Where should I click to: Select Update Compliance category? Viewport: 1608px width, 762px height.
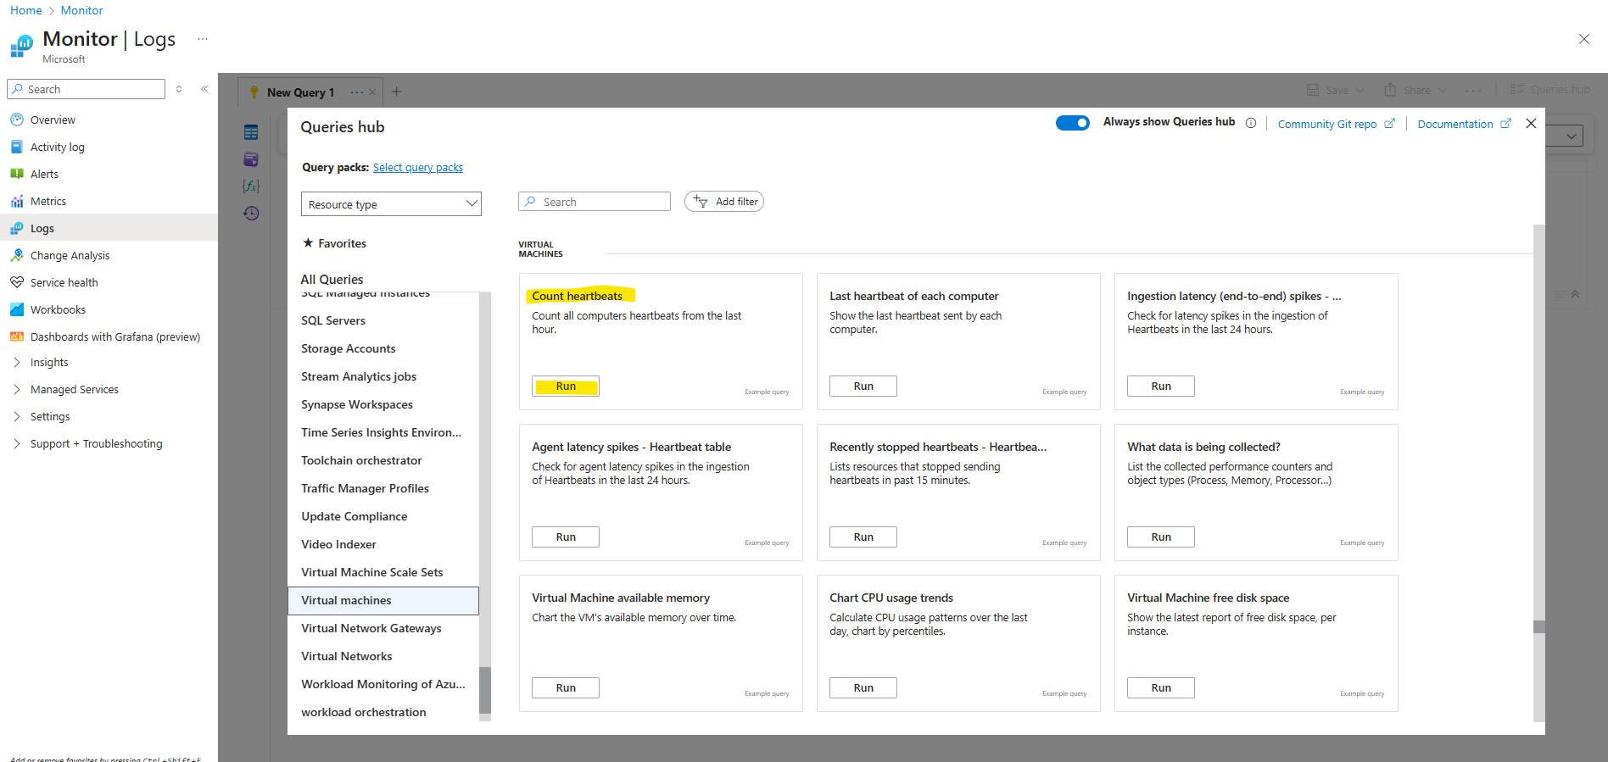click(355, 516)
